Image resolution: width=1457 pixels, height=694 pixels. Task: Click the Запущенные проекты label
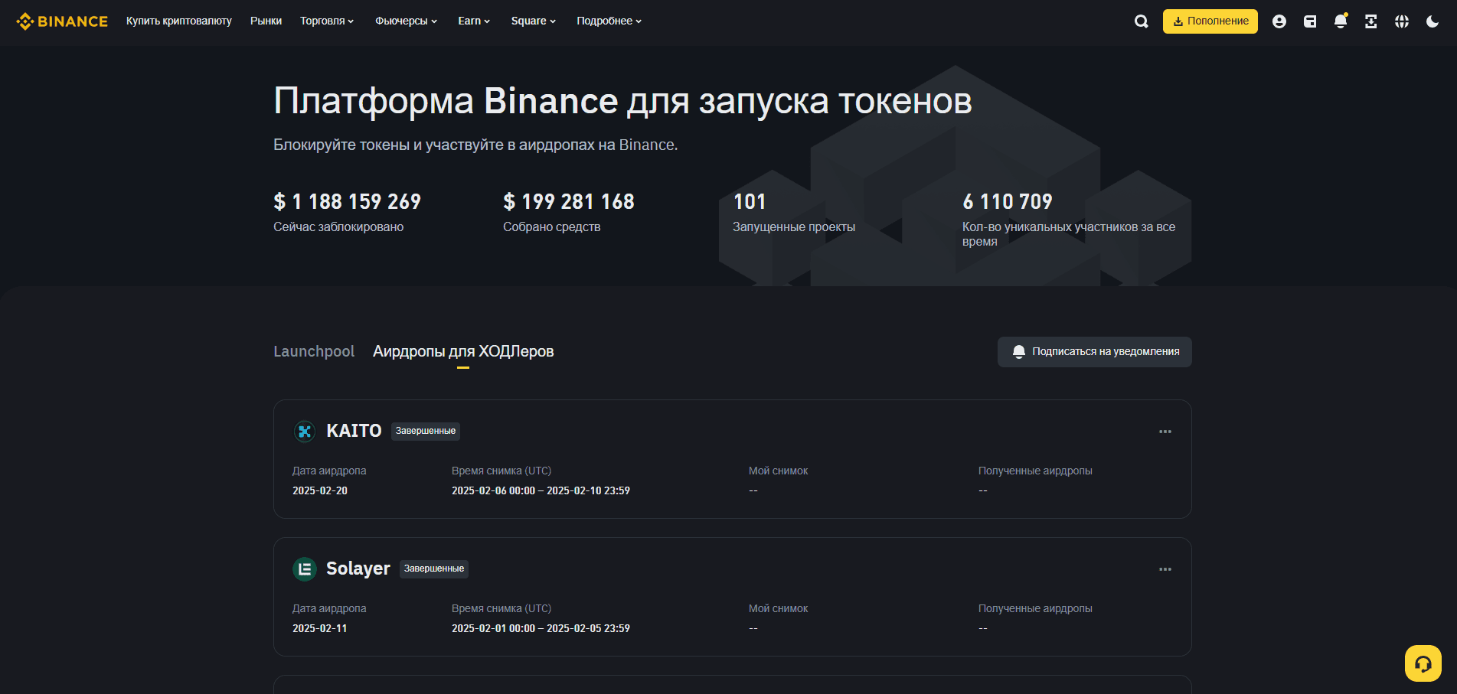pos(794,227)
